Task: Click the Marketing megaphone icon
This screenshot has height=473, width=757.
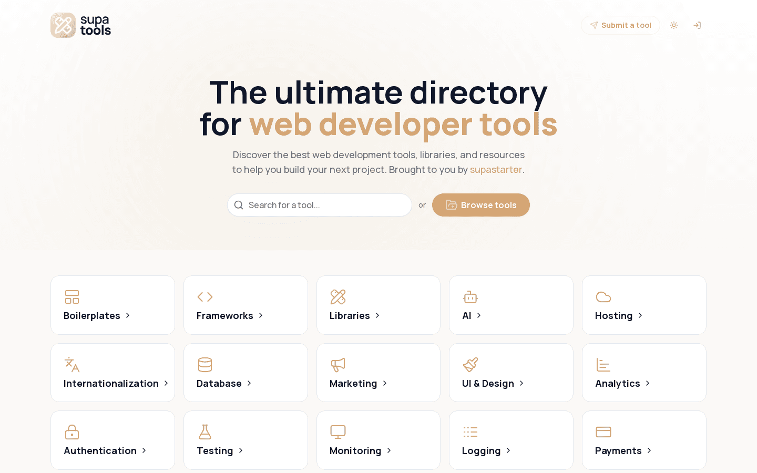Action: [338, 365]
